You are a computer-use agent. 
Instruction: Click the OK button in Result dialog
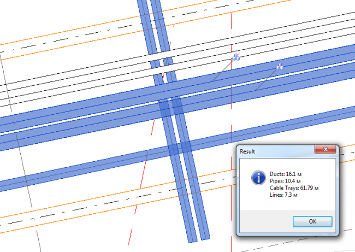312,221
